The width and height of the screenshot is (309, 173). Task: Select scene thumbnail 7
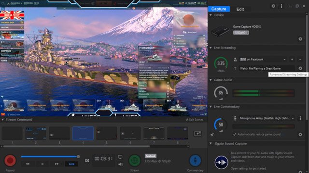pos(154,134)
